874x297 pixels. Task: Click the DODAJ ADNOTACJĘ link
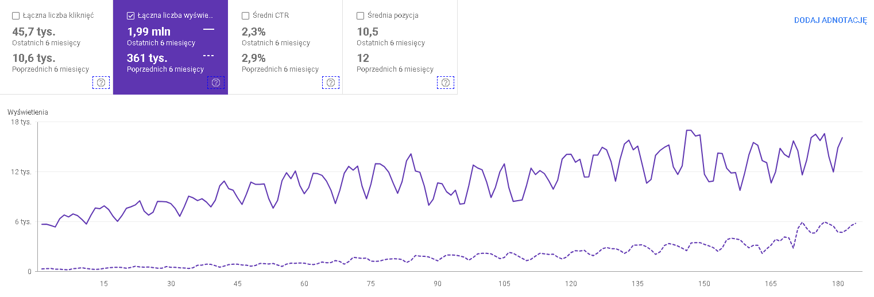pos(830,20)
